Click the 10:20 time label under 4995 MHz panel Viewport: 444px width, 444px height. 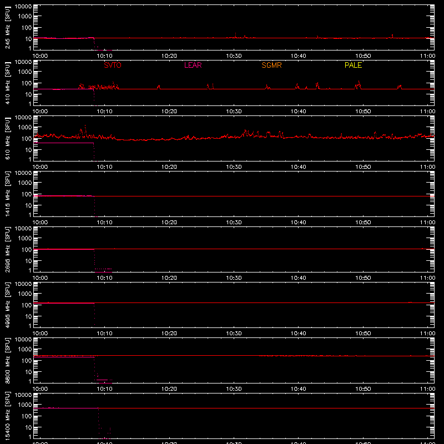[x=169, y=334]
